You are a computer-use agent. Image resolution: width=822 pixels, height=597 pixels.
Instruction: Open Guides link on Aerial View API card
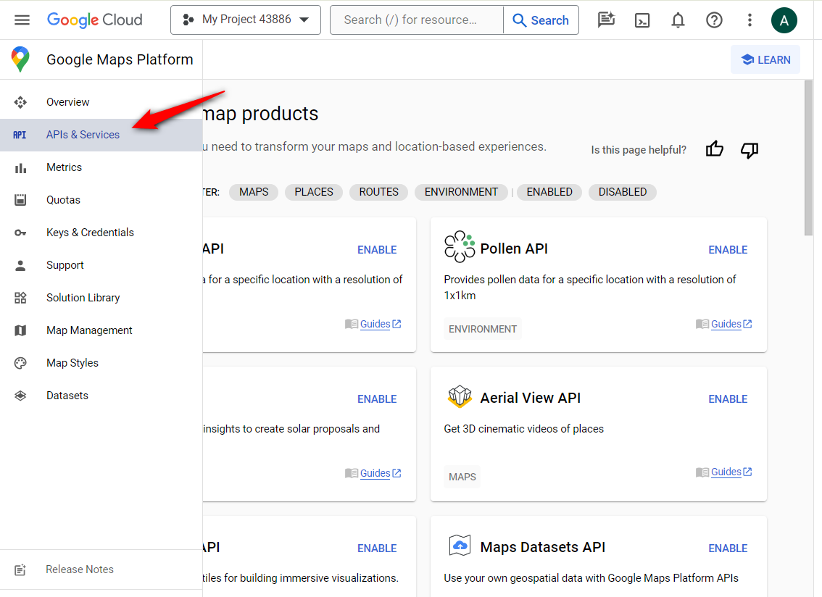click(726, 472)
